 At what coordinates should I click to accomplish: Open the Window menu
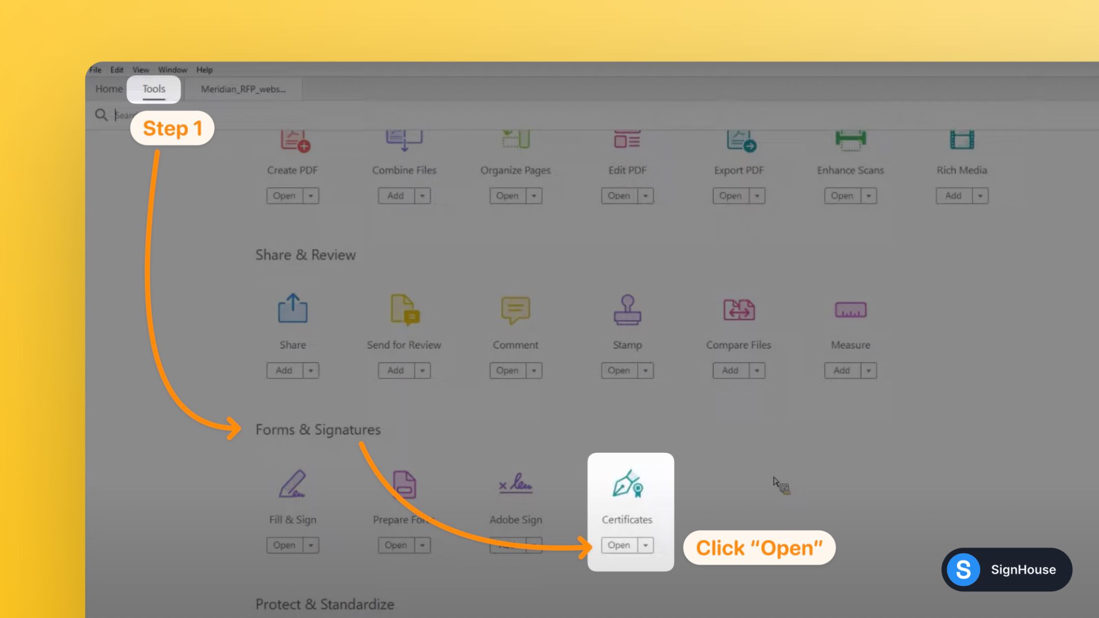172,70
